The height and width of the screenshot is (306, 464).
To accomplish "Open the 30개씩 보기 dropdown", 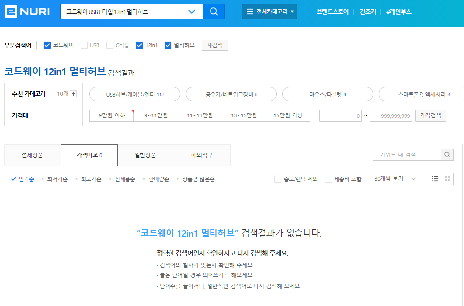I will pos(395,179).
